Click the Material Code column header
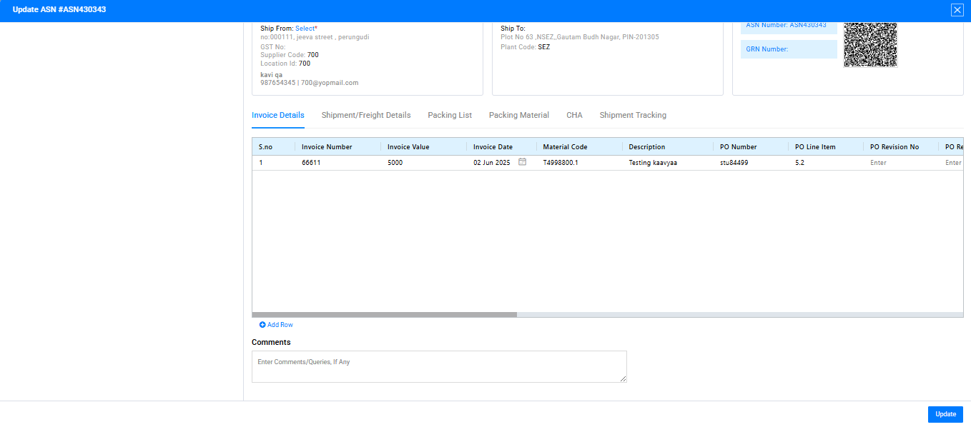 tap(565, 147)
